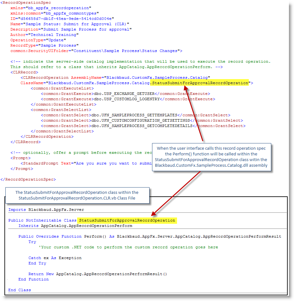Select the ID GUID attribute line
The image size is (294, 301).
tap(62, 19)
